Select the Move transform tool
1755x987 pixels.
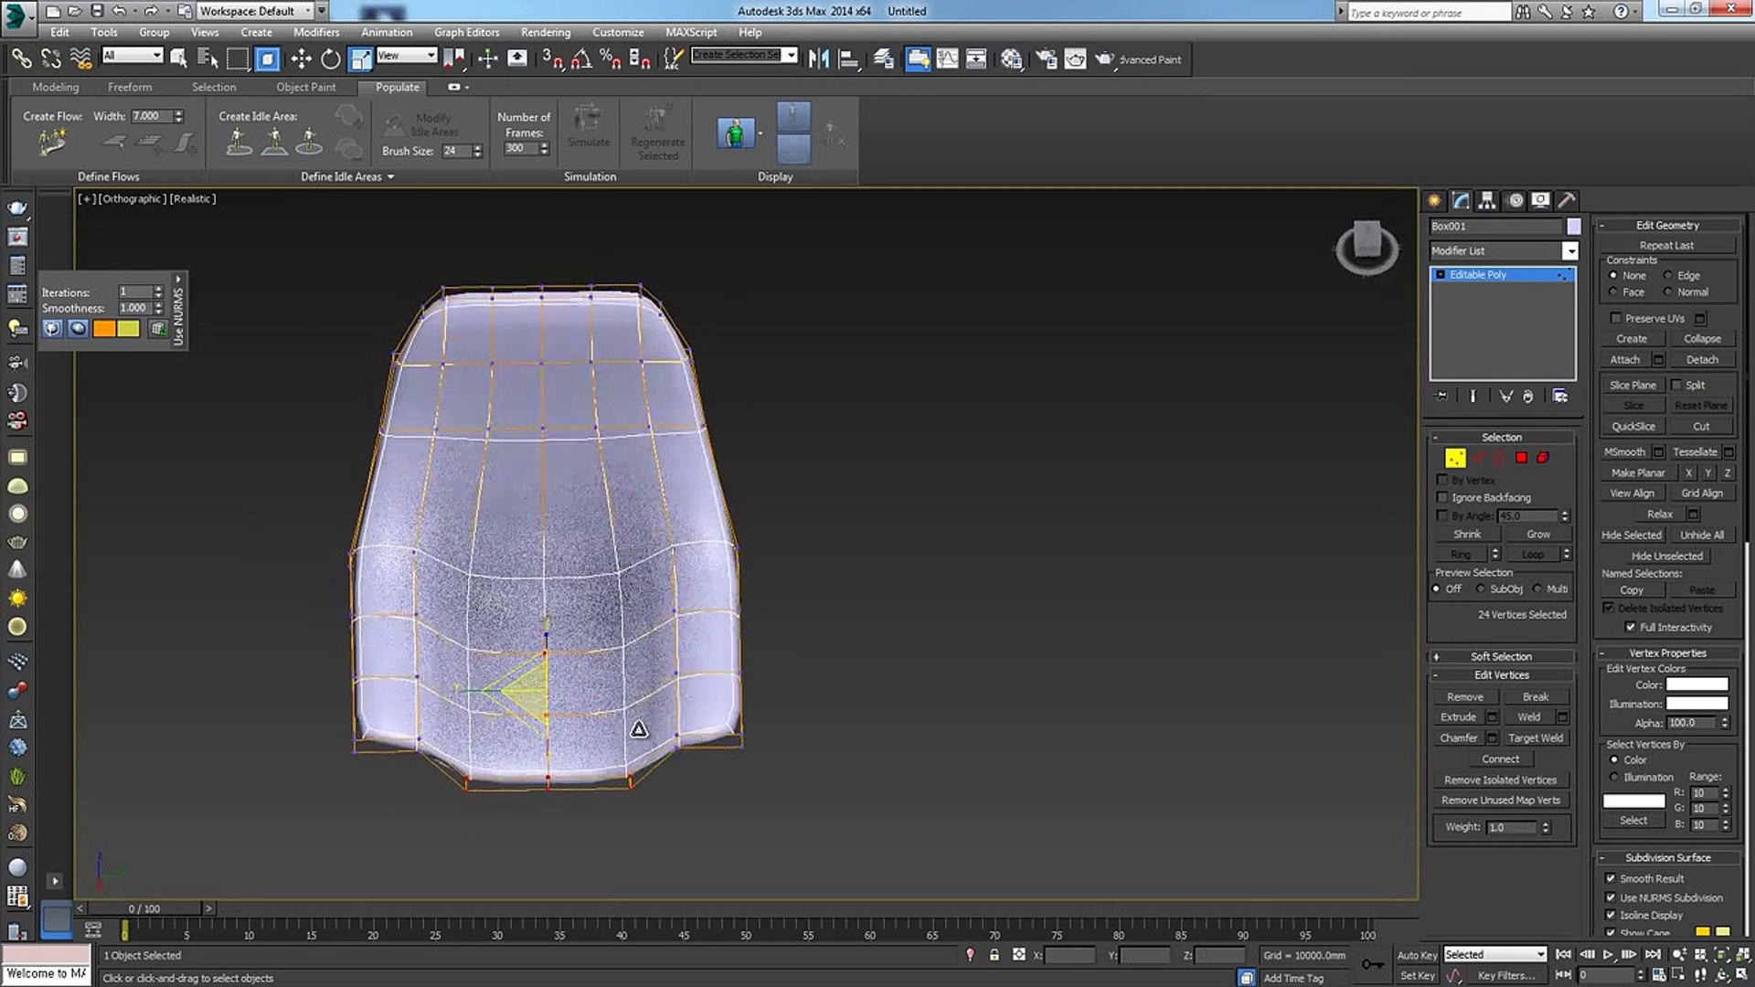[x=301, y=59]
